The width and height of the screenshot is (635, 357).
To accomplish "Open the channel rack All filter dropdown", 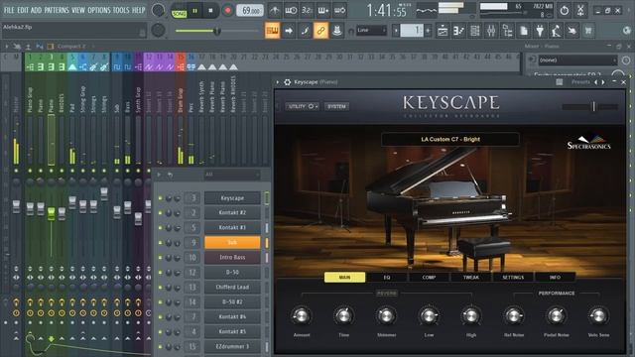I will tap(232, 175).
